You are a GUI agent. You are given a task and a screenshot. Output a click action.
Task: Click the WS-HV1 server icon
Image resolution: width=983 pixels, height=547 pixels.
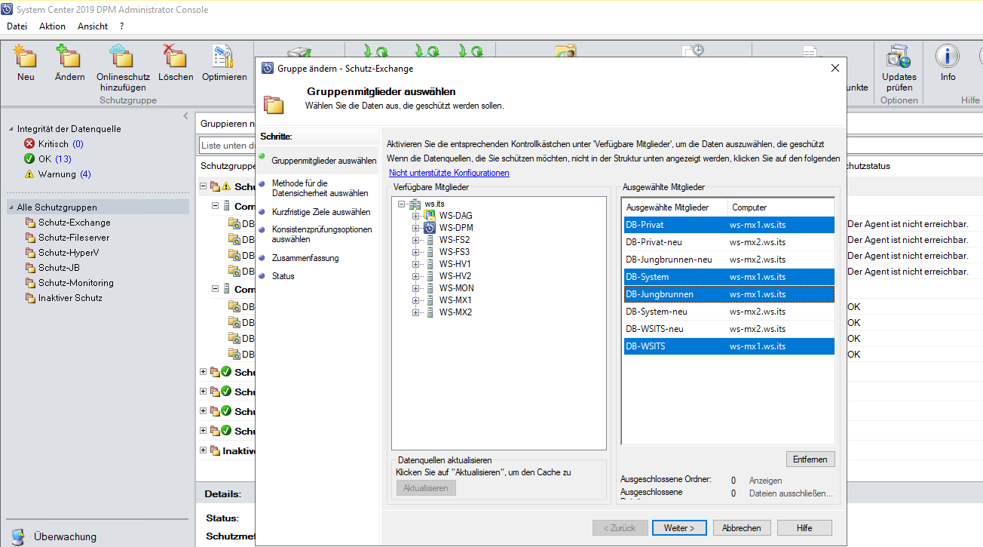coord(430,264)
